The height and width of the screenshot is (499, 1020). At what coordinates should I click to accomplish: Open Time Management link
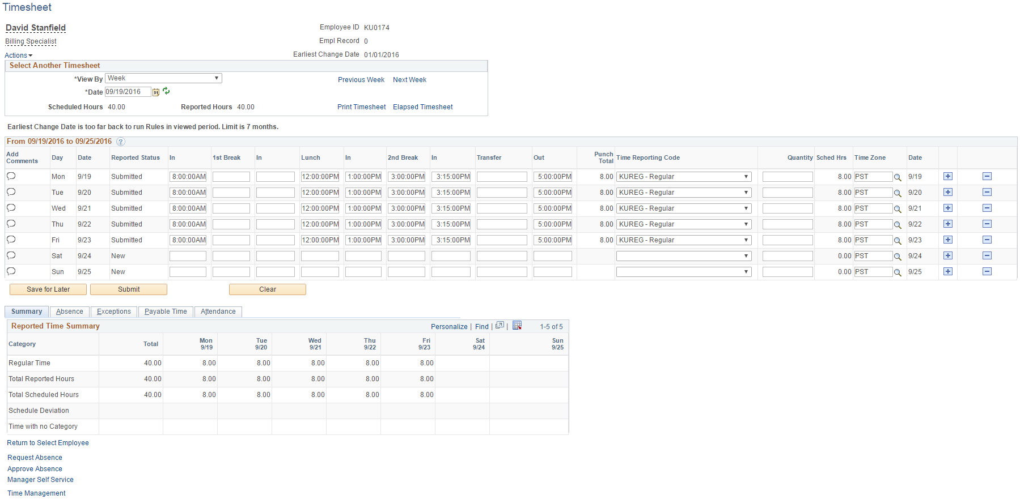click(x=37, y=493)
